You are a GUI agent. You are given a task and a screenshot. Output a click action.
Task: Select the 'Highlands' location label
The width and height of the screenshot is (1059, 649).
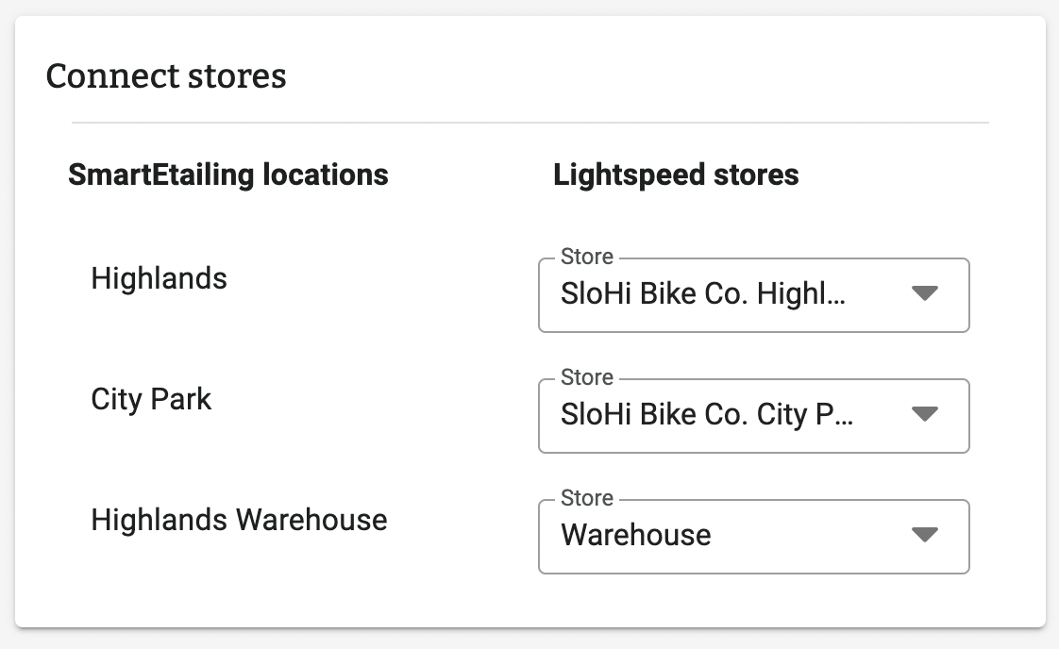click(159, 279)
